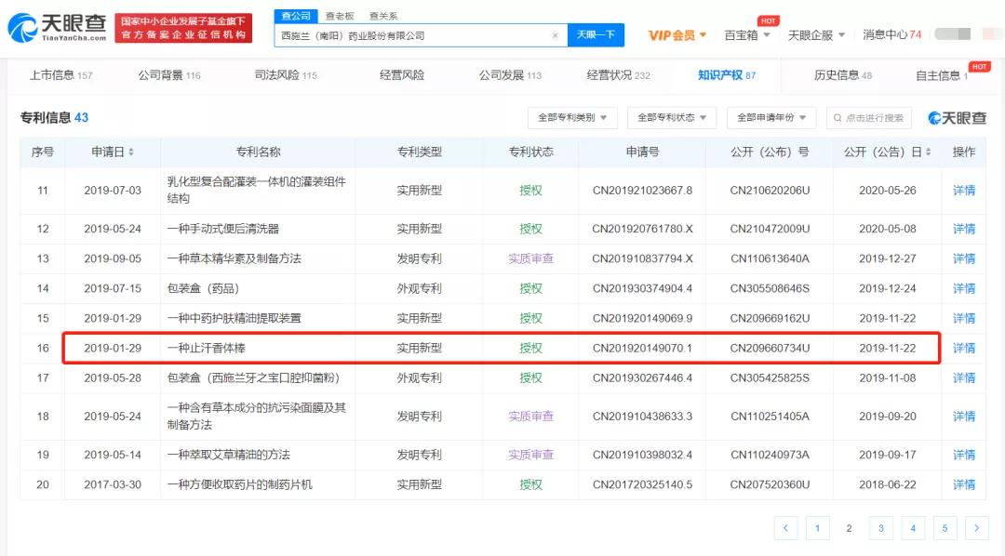This screenshot has height=556, width=1005.
Task: Clear the search box with the × icon
Action: click(556, 34)
